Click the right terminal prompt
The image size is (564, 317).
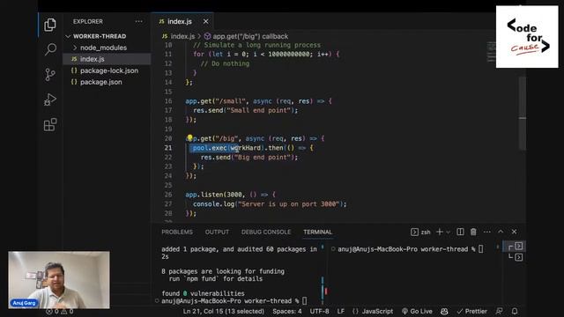pos(407,249)
